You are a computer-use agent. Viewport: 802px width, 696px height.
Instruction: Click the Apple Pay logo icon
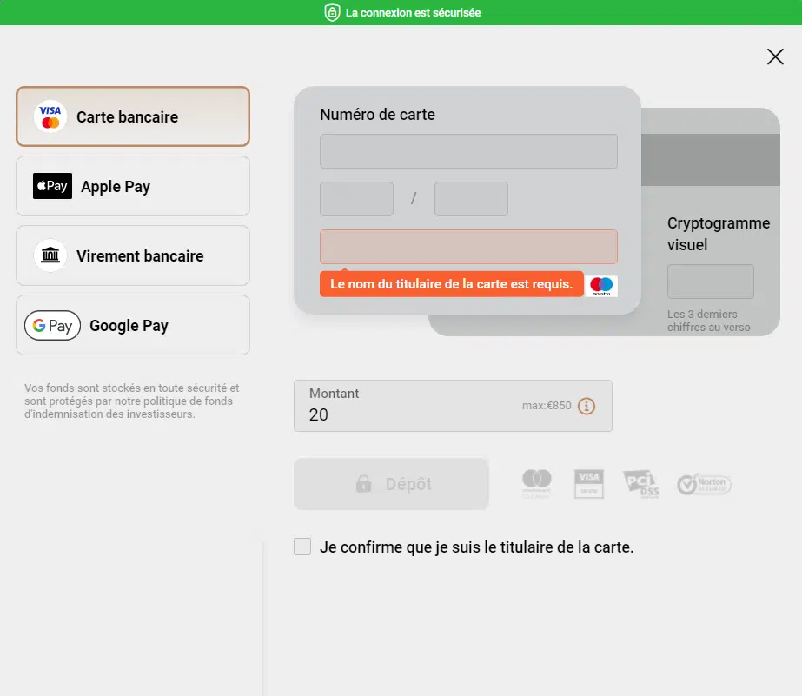pyautogui.click(x=52, y=186)
